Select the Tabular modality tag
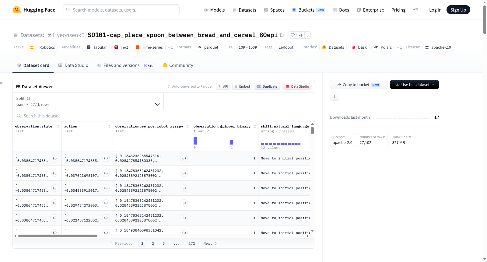 96,47
